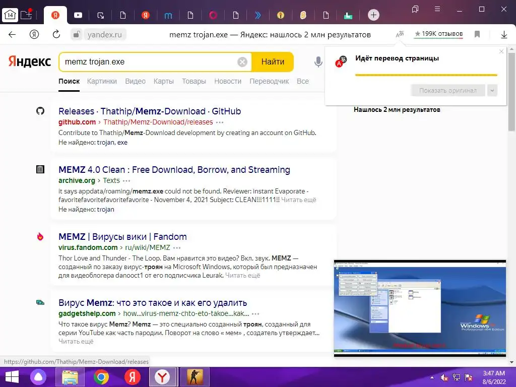Screen dimensions: 516x387
Task: Click the Яндекс logo
Action: pos(30,61)
